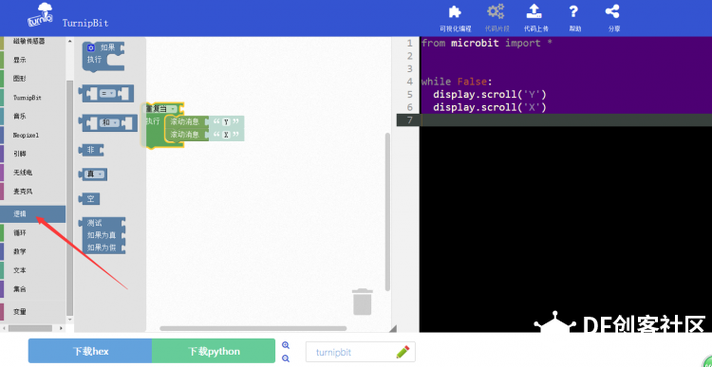Click code line 'while False:'
The width and height of the screenshot is (712, 367).
point(457,82)
